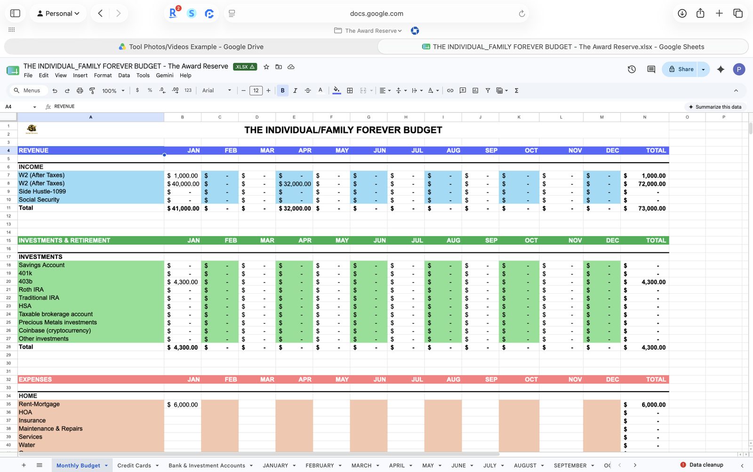Viewport: 753px width, 472px height.
Task: Open the Google account avatar P
Action: point(739,69)
